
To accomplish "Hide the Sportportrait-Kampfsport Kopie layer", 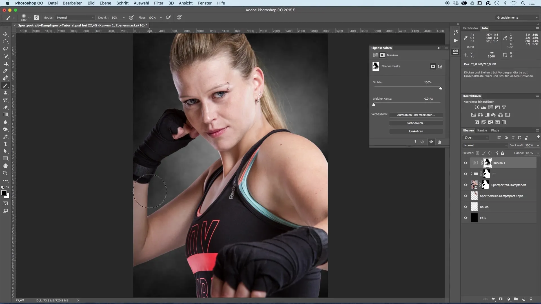I will click(x=465, y=196).
